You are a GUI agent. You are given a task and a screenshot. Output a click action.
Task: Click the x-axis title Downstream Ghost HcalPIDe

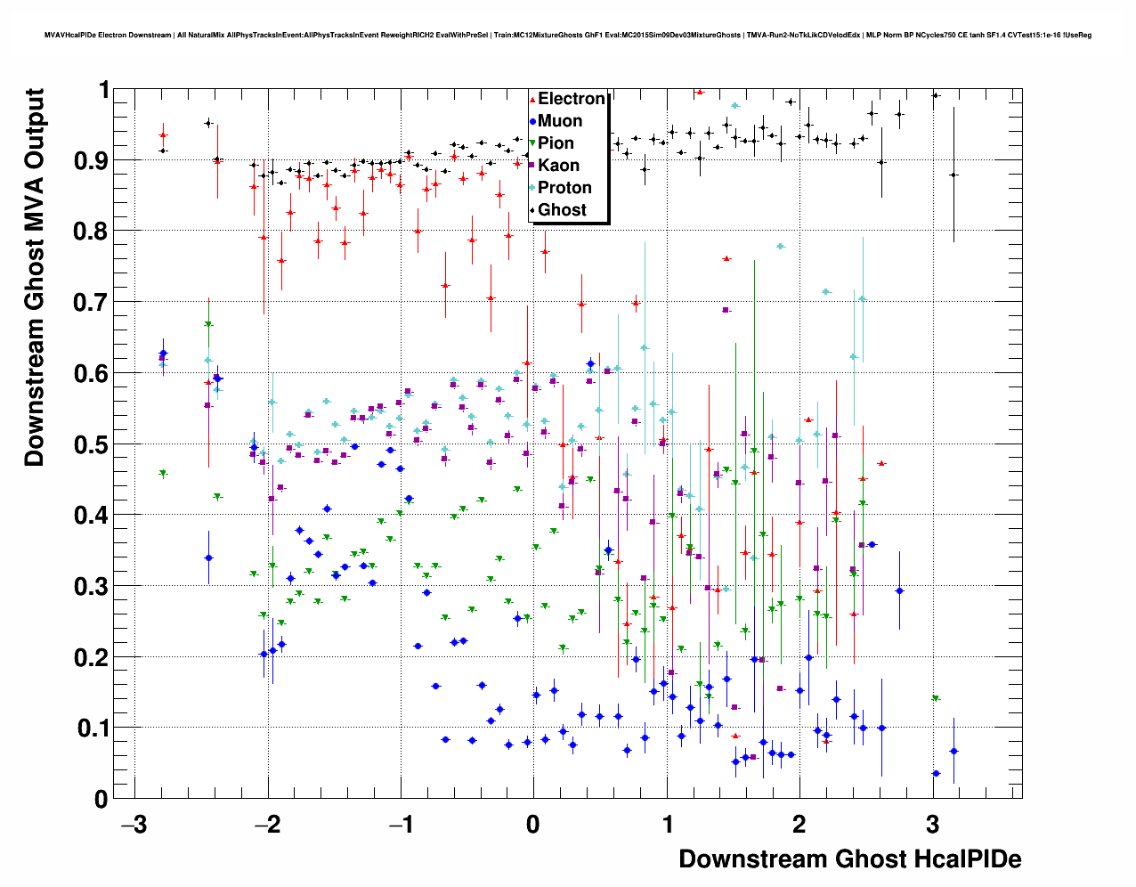[x=849, y=859]
